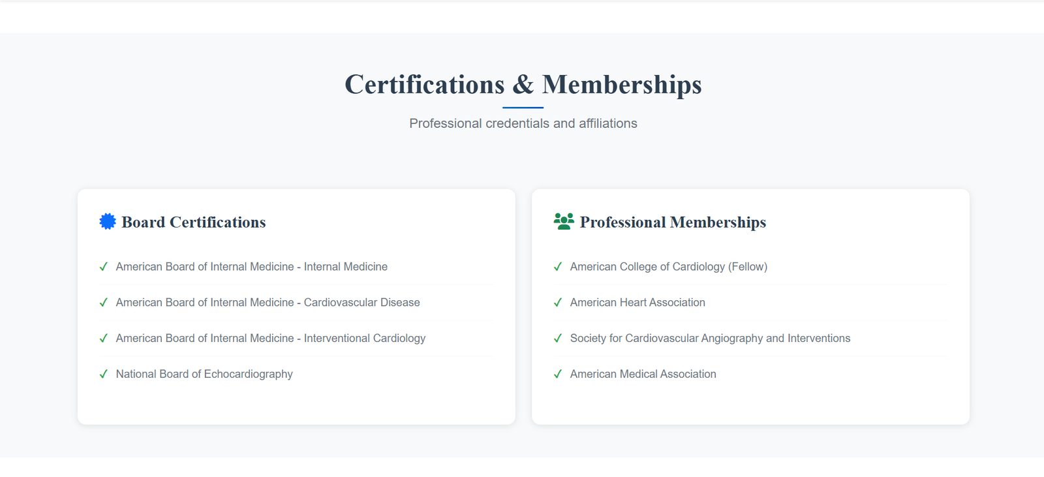Click checkmark beside Interventional Cardiology certification
The image size is (1044, 477).
103,339
